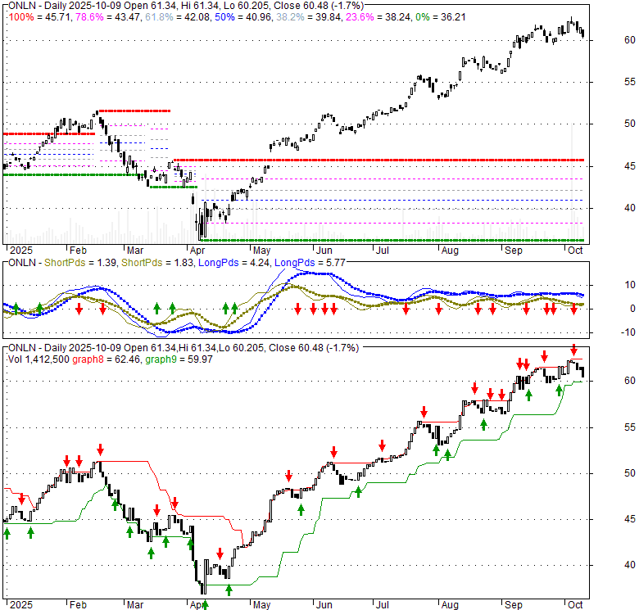This screenshot has width=639, height=610.
Task: Click the red 'graph8 = 62.46' legend entry
Action: click(106, 359)
